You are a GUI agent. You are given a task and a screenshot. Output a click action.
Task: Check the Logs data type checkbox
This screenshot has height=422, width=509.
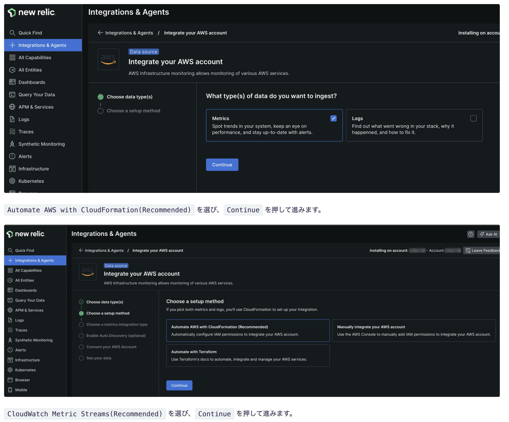pyautogui.click(x=473, y=118)
